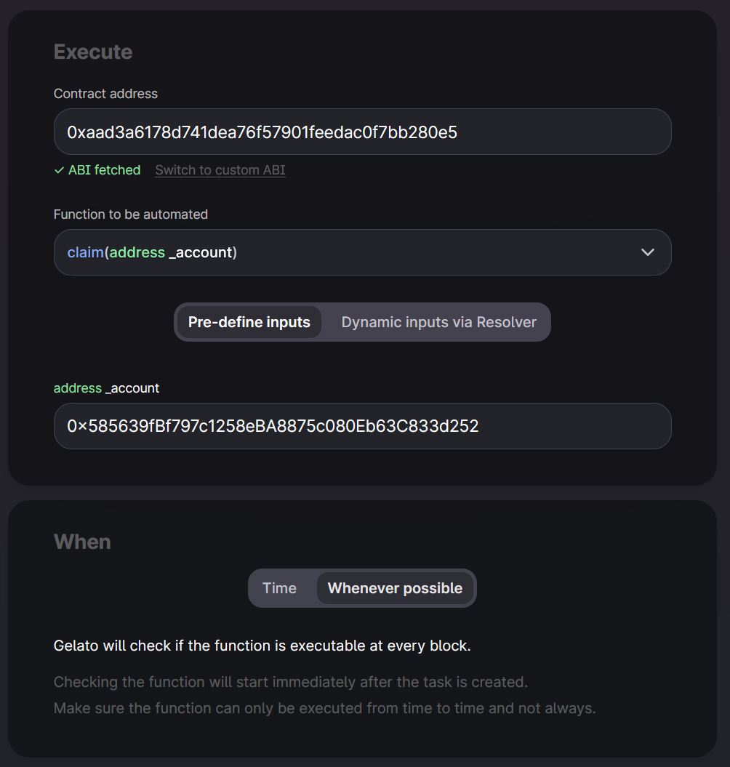This screenshot has height=767, width=730.
Task: Click the address _account field label
Action: pos(106,388)
